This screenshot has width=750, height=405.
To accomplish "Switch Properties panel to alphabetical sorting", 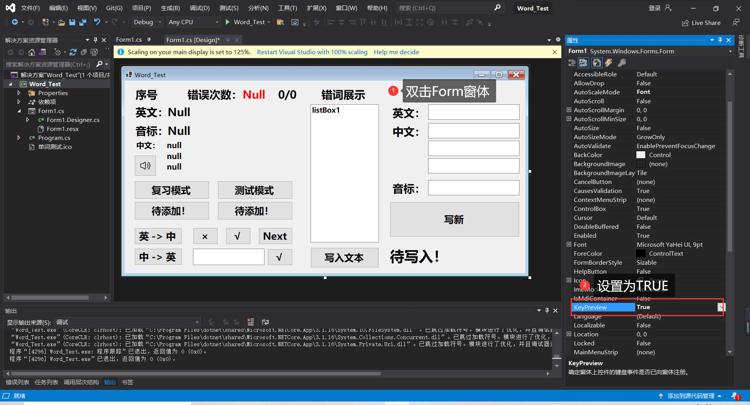I will click(x=583, y=63).
